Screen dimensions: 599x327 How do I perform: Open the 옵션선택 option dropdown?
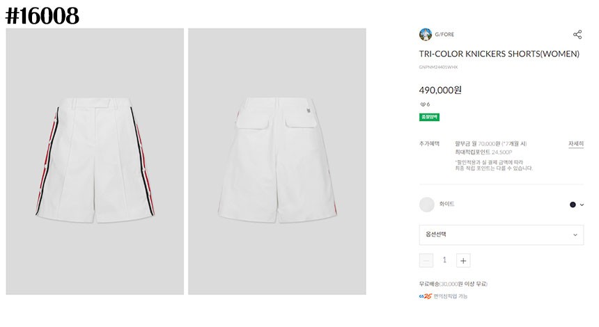(x=501, y=234)
